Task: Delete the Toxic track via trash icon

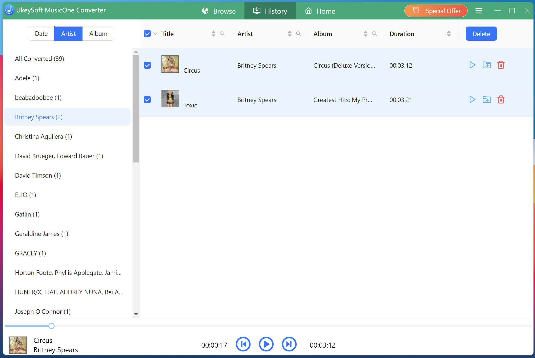Action: (x=501, y=100)
